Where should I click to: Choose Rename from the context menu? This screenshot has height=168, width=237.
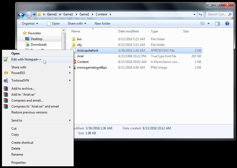click(17, 154)
